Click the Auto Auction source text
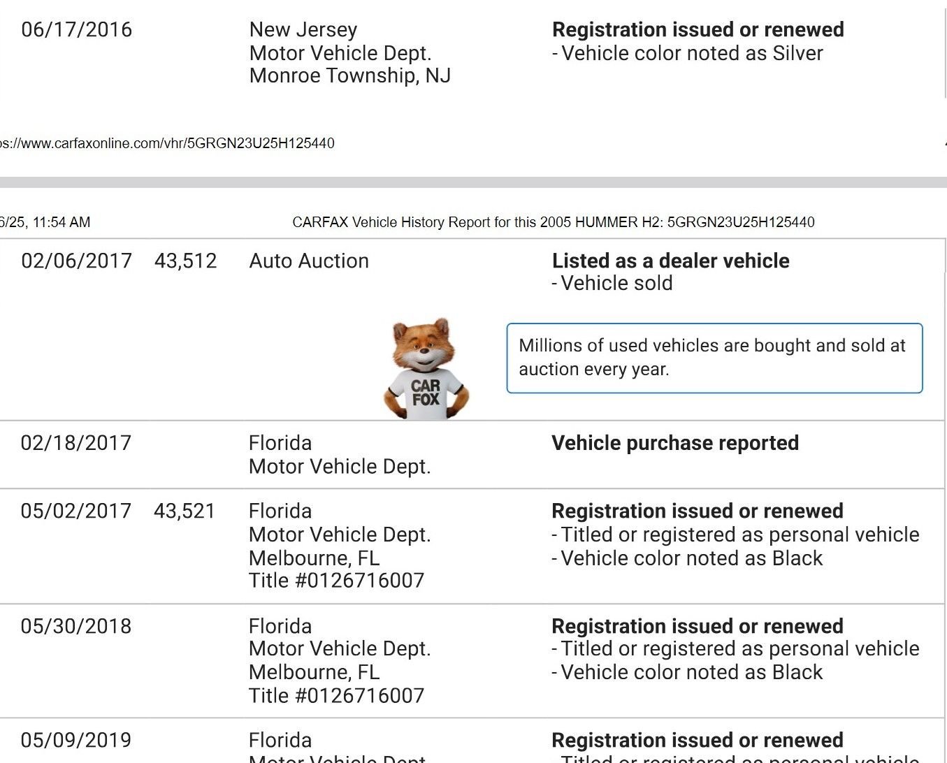 309,261
